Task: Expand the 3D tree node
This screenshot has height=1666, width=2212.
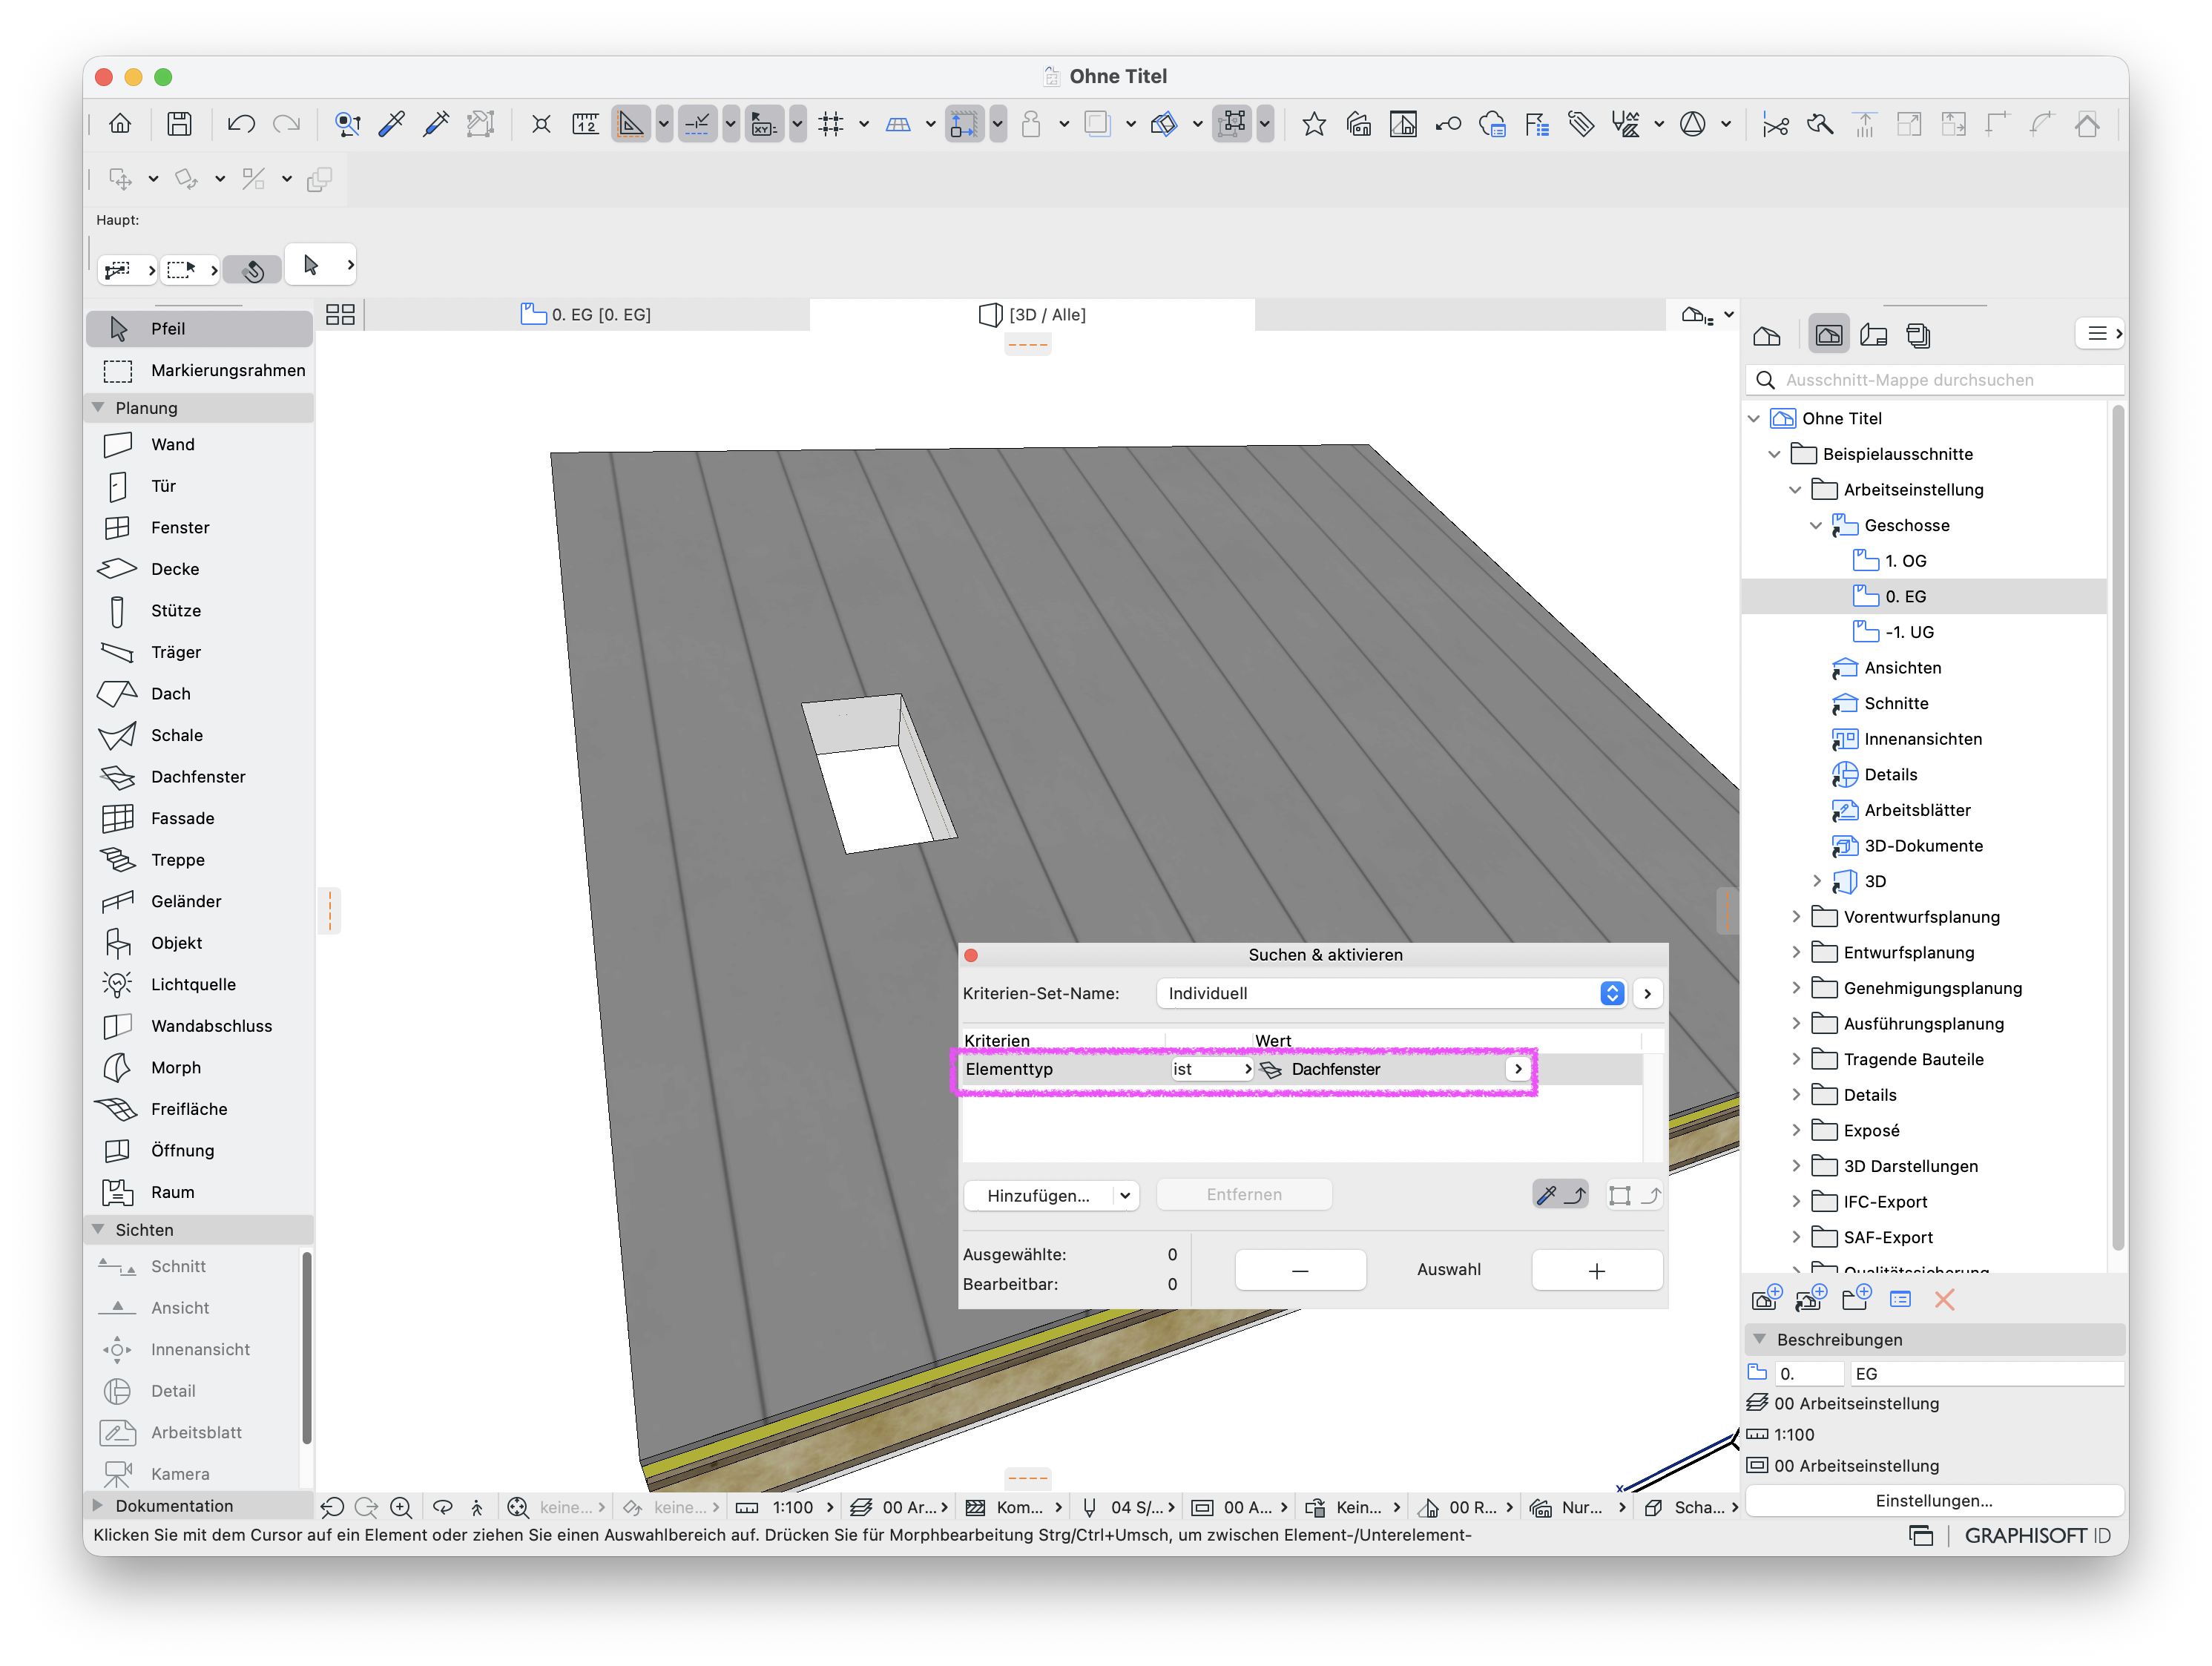Action: [1817, 881]
